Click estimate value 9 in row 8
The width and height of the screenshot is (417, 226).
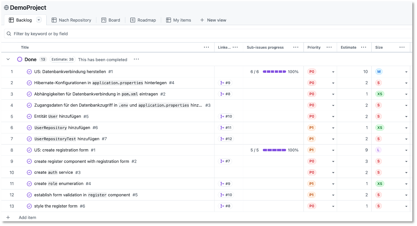367,150
